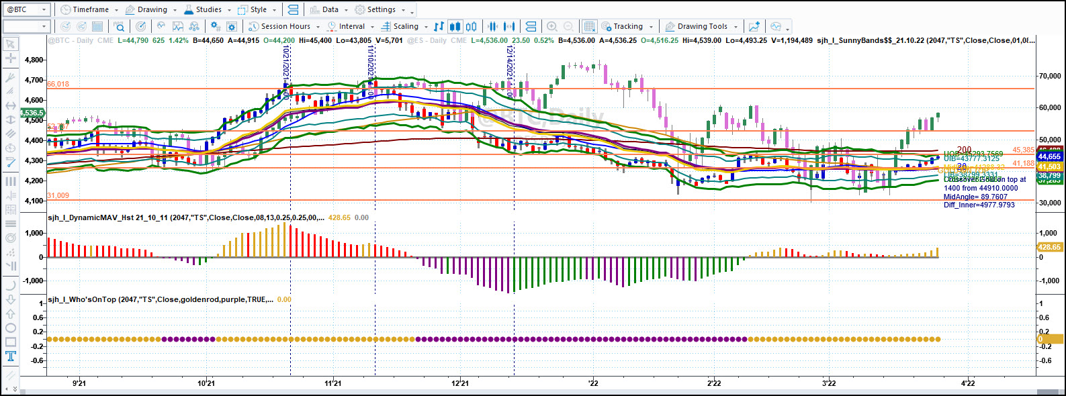Click the chart speech-bubble icon at toolbar end
The height and width of the screenshot is (396, 1066).
(x=776, y=27)
